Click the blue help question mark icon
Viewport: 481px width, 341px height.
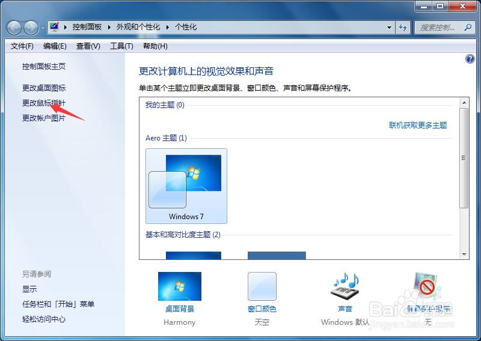click(x=470, y=59)
